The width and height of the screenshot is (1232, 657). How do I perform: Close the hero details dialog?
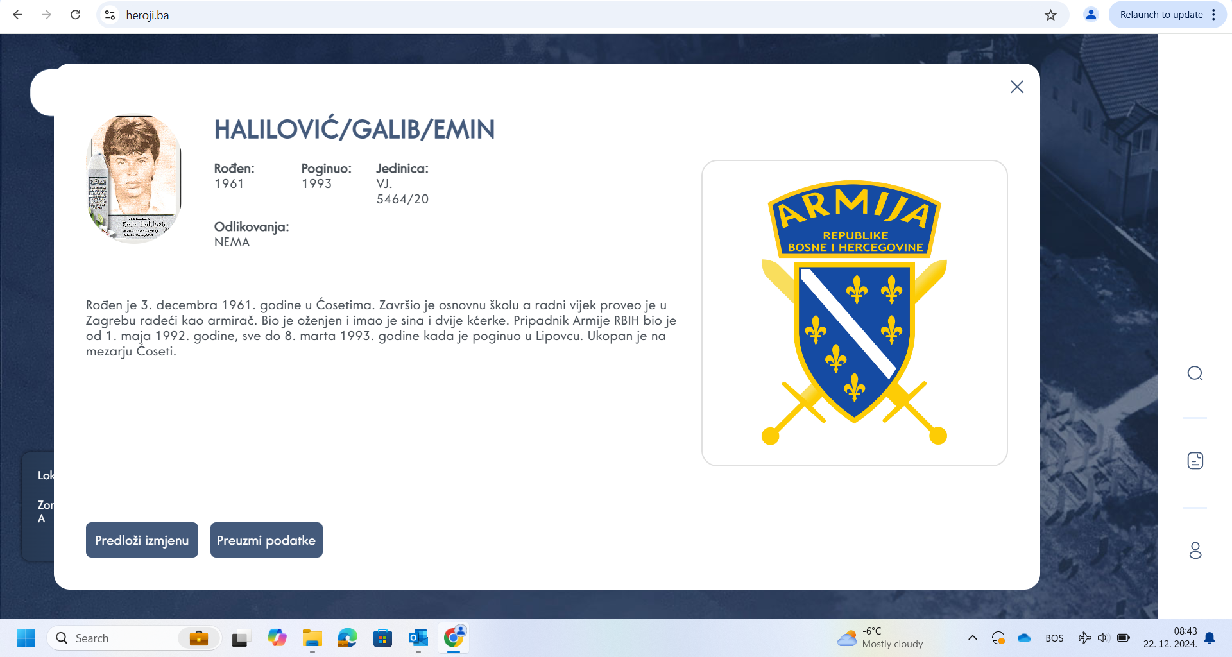(1017, 87)
